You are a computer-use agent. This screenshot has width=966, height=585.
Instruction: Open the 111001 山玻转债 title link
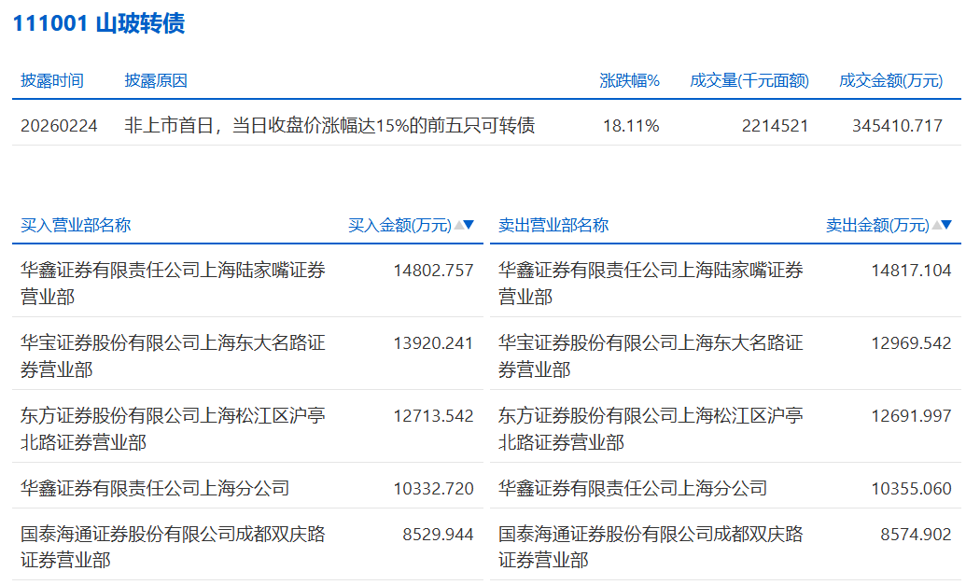point(99,23)
